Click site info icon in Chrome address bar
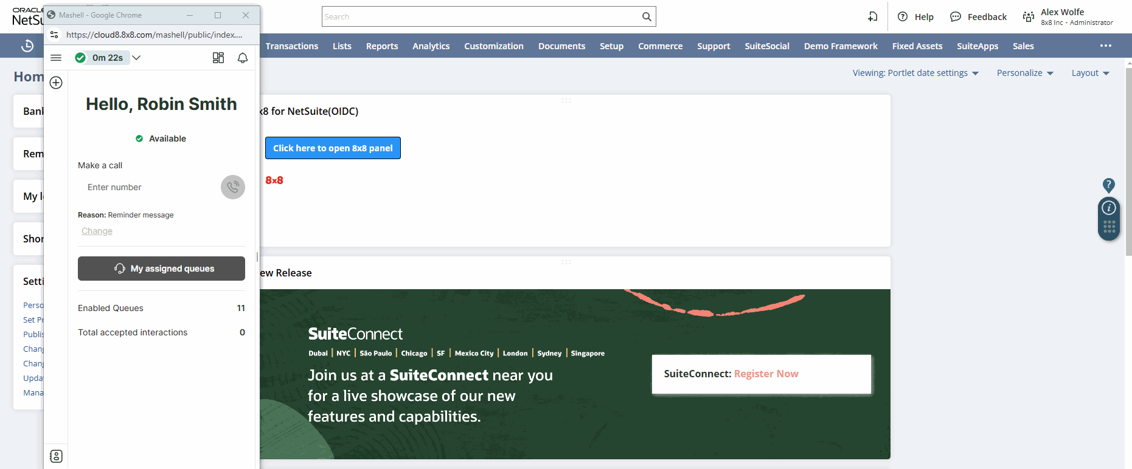Screen dimensions: 1132x469 [x=54, y=35]
